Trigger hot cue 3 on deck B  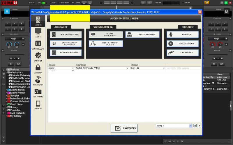(x=225, y=24)
